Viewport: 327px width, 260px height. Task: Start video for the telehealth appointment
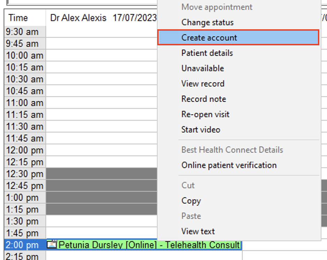pyautogui.click(x=201, y=130)
